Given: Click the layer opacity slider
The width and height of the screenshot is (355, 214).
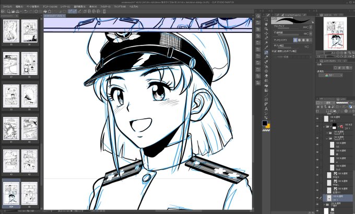Looking at the screenshot, I should (342, 103).
